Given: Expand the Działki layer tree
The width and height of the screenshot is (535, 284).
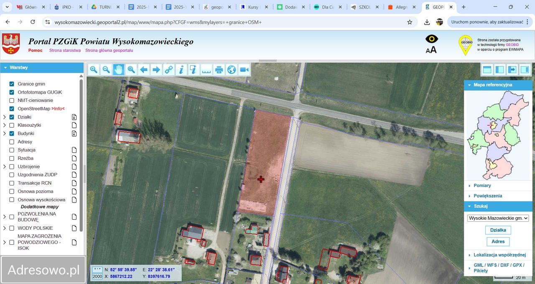Looking at the screenshot, I should pos(5,117).
